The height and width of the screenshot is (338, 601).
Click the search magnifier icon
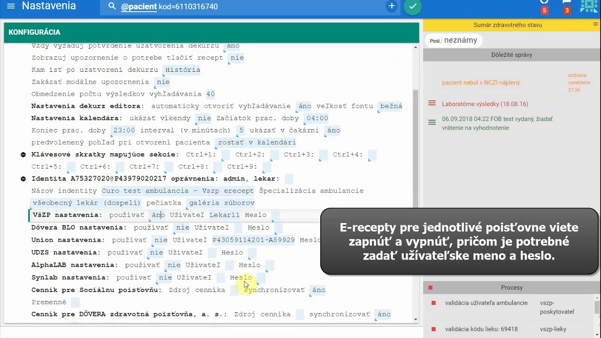point(112,6)
